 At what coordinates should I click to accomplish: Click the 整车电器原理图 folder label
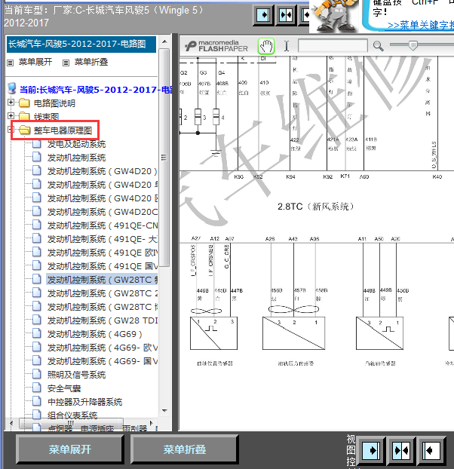[x=63, y=130]
